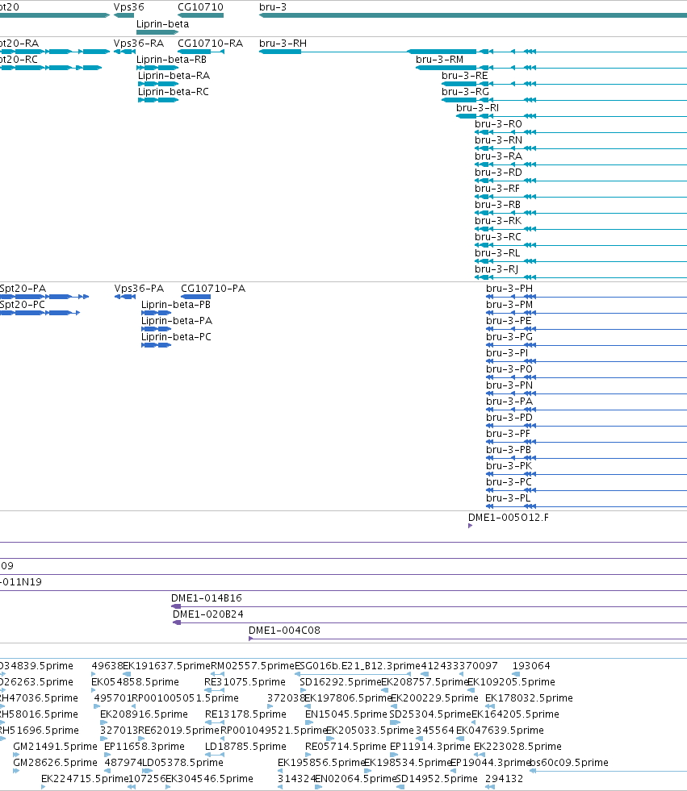This screenshot has width=687, height=791.
Task: Click the CG10710-RA transcript label
Action: coord(210,44)
